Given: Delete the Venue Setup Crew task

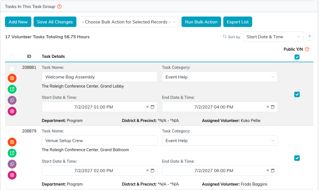Looking at the screenshot, I should [x=12, y=175].
